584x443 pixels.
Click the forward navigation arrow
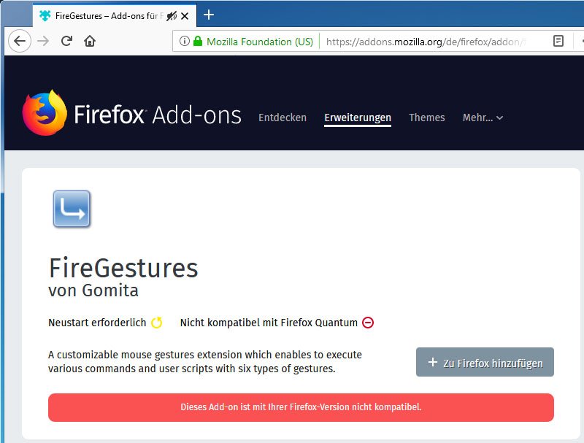click(43, 41)
